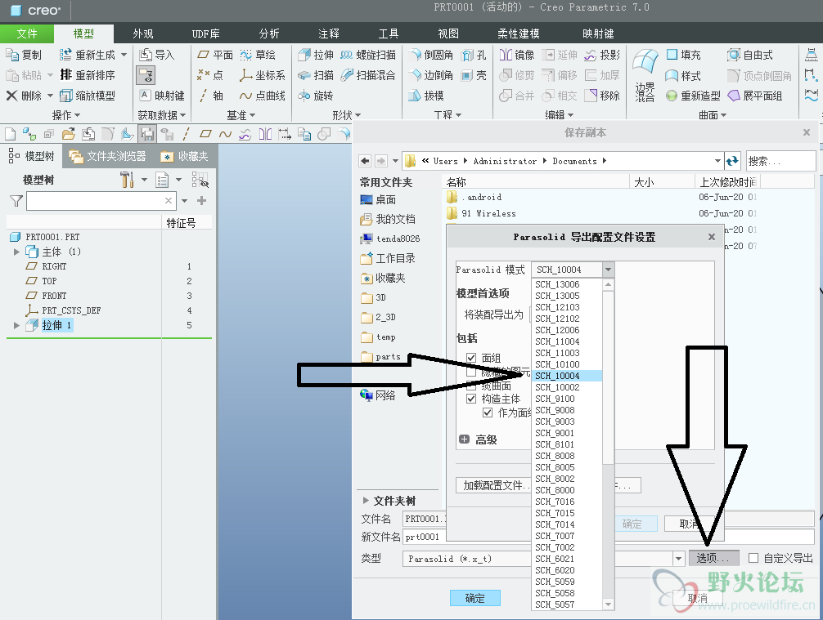Toggle the 构造主体 checkbox
823x620 pixels.
click(471, 399)
